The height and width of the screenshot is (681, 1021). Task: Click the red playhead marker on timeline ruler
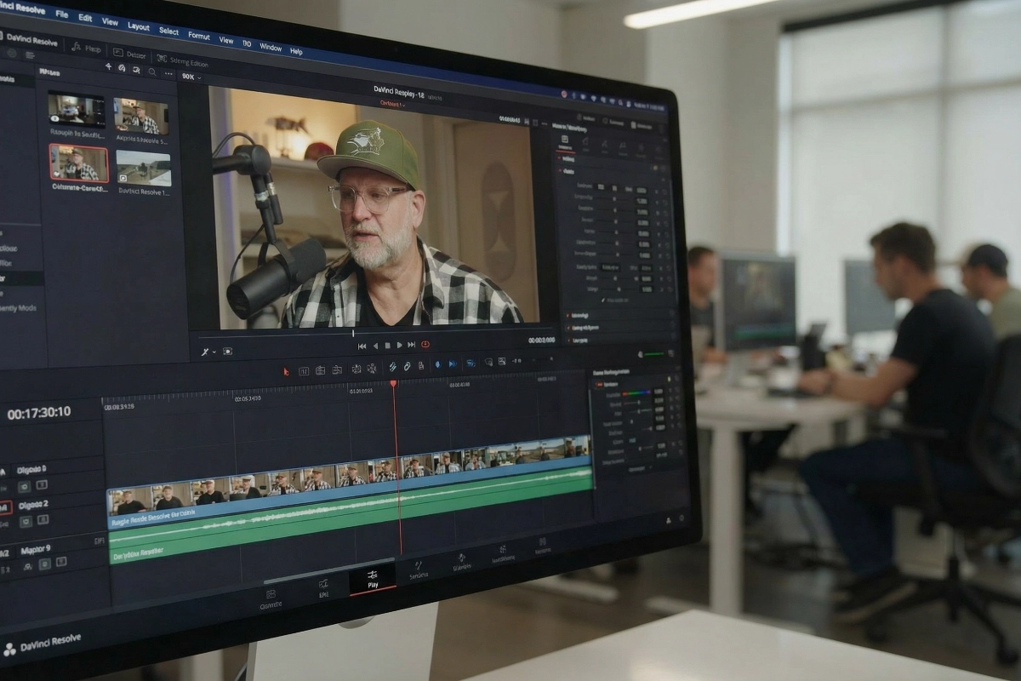(x=393, y=384)
